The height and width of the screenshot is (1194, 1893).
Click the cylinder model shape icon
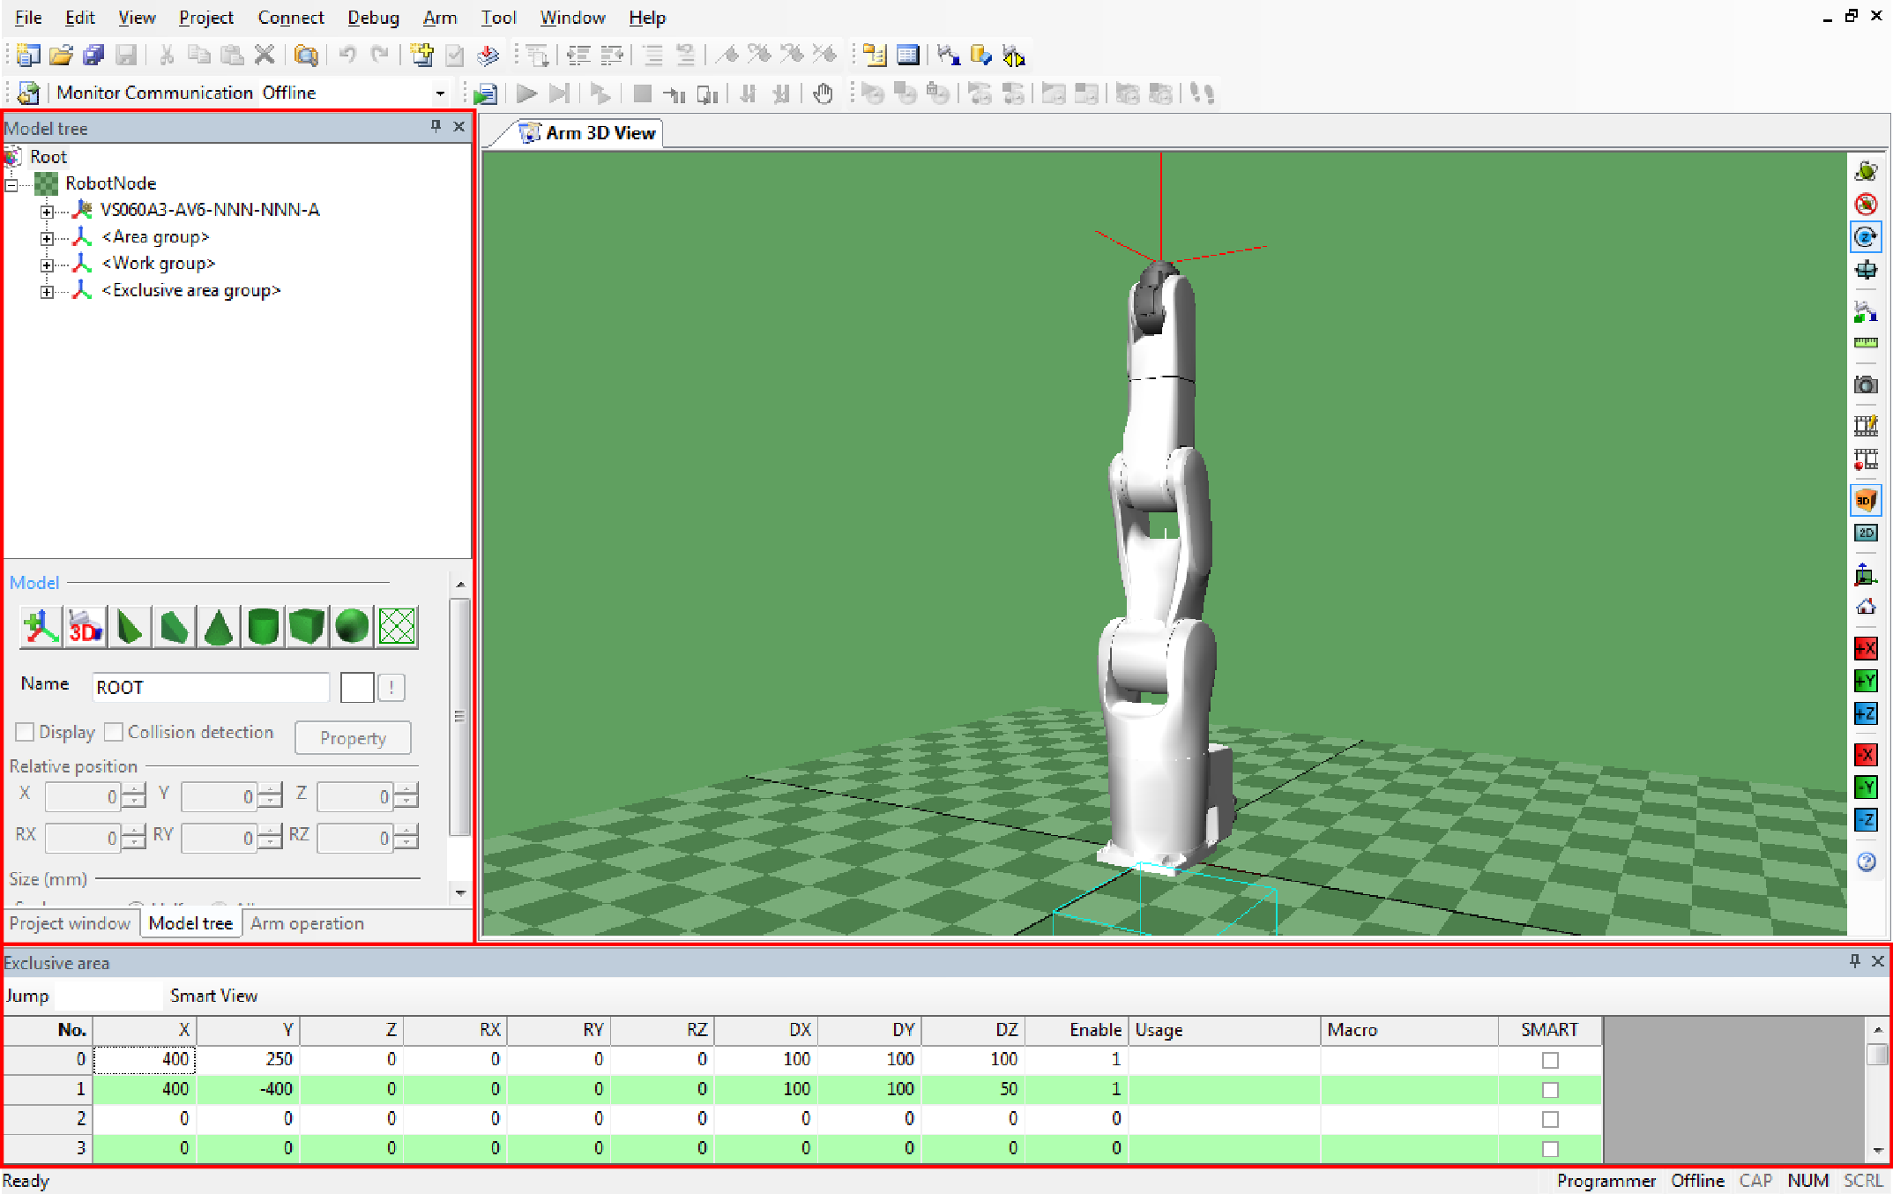point(263,627)
